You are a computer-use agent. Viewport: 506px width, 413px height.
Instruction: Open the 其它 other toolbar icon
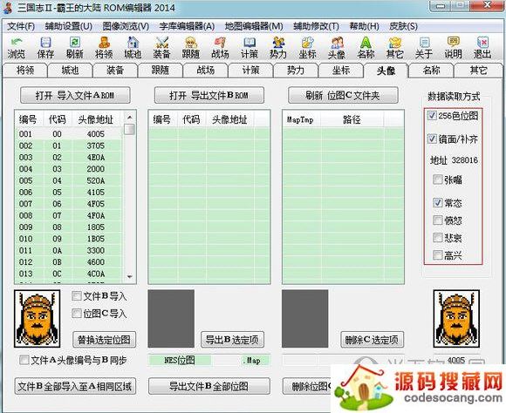394,48
